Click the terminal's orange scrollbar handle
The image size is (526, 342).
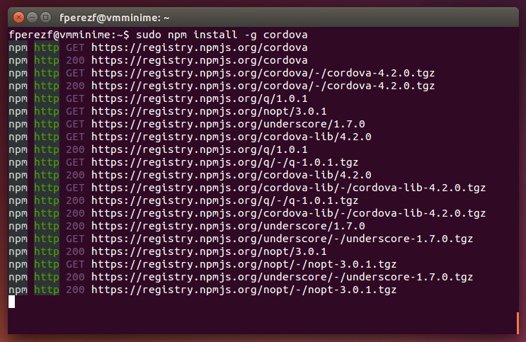[x=518, y=323]
